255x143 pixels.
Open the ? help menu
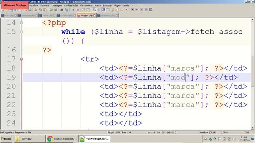pos(132,6)
